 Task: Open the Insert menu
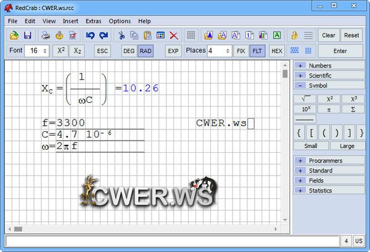click(x=70, y=21)
